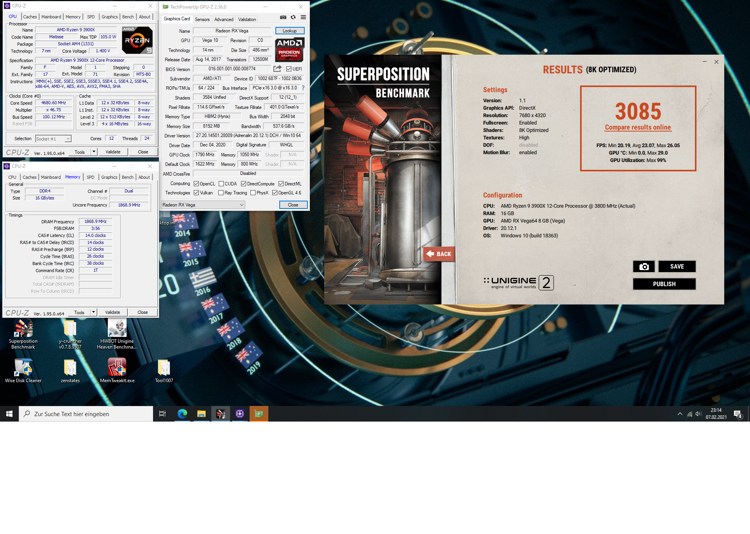The image size is (750, 534).
Task: Open the Socket #1 selection dropdown
Action: coord(53,139)
